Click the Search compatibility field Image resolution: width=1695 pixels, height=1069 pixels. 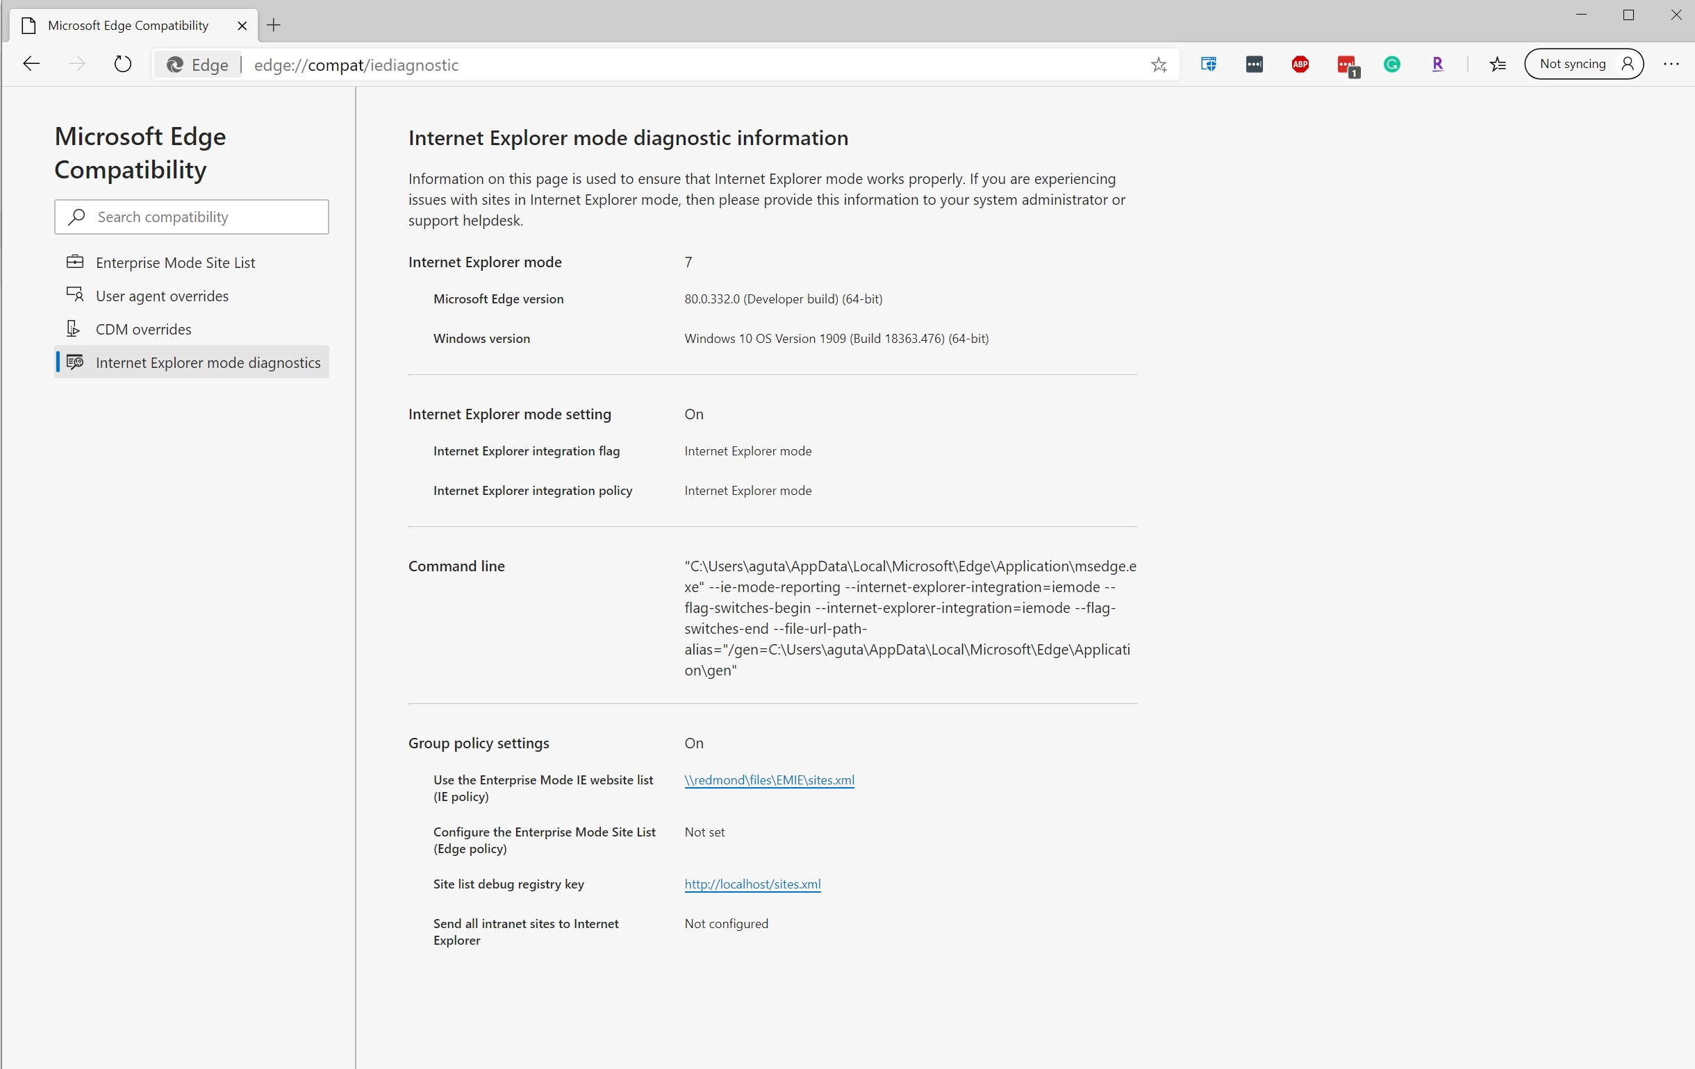tap(191, 217)
